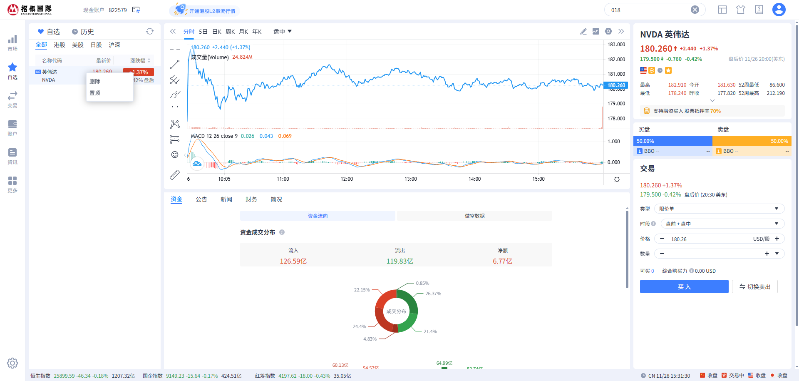The height and width of the screenshot is (381, 799).
Task: Open the emoji sticker tool
Action: coord(175,154)
